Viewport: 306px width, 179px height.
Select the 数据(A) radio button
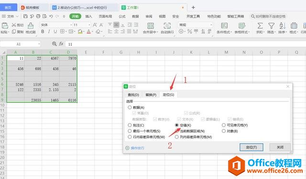point(130,107)
